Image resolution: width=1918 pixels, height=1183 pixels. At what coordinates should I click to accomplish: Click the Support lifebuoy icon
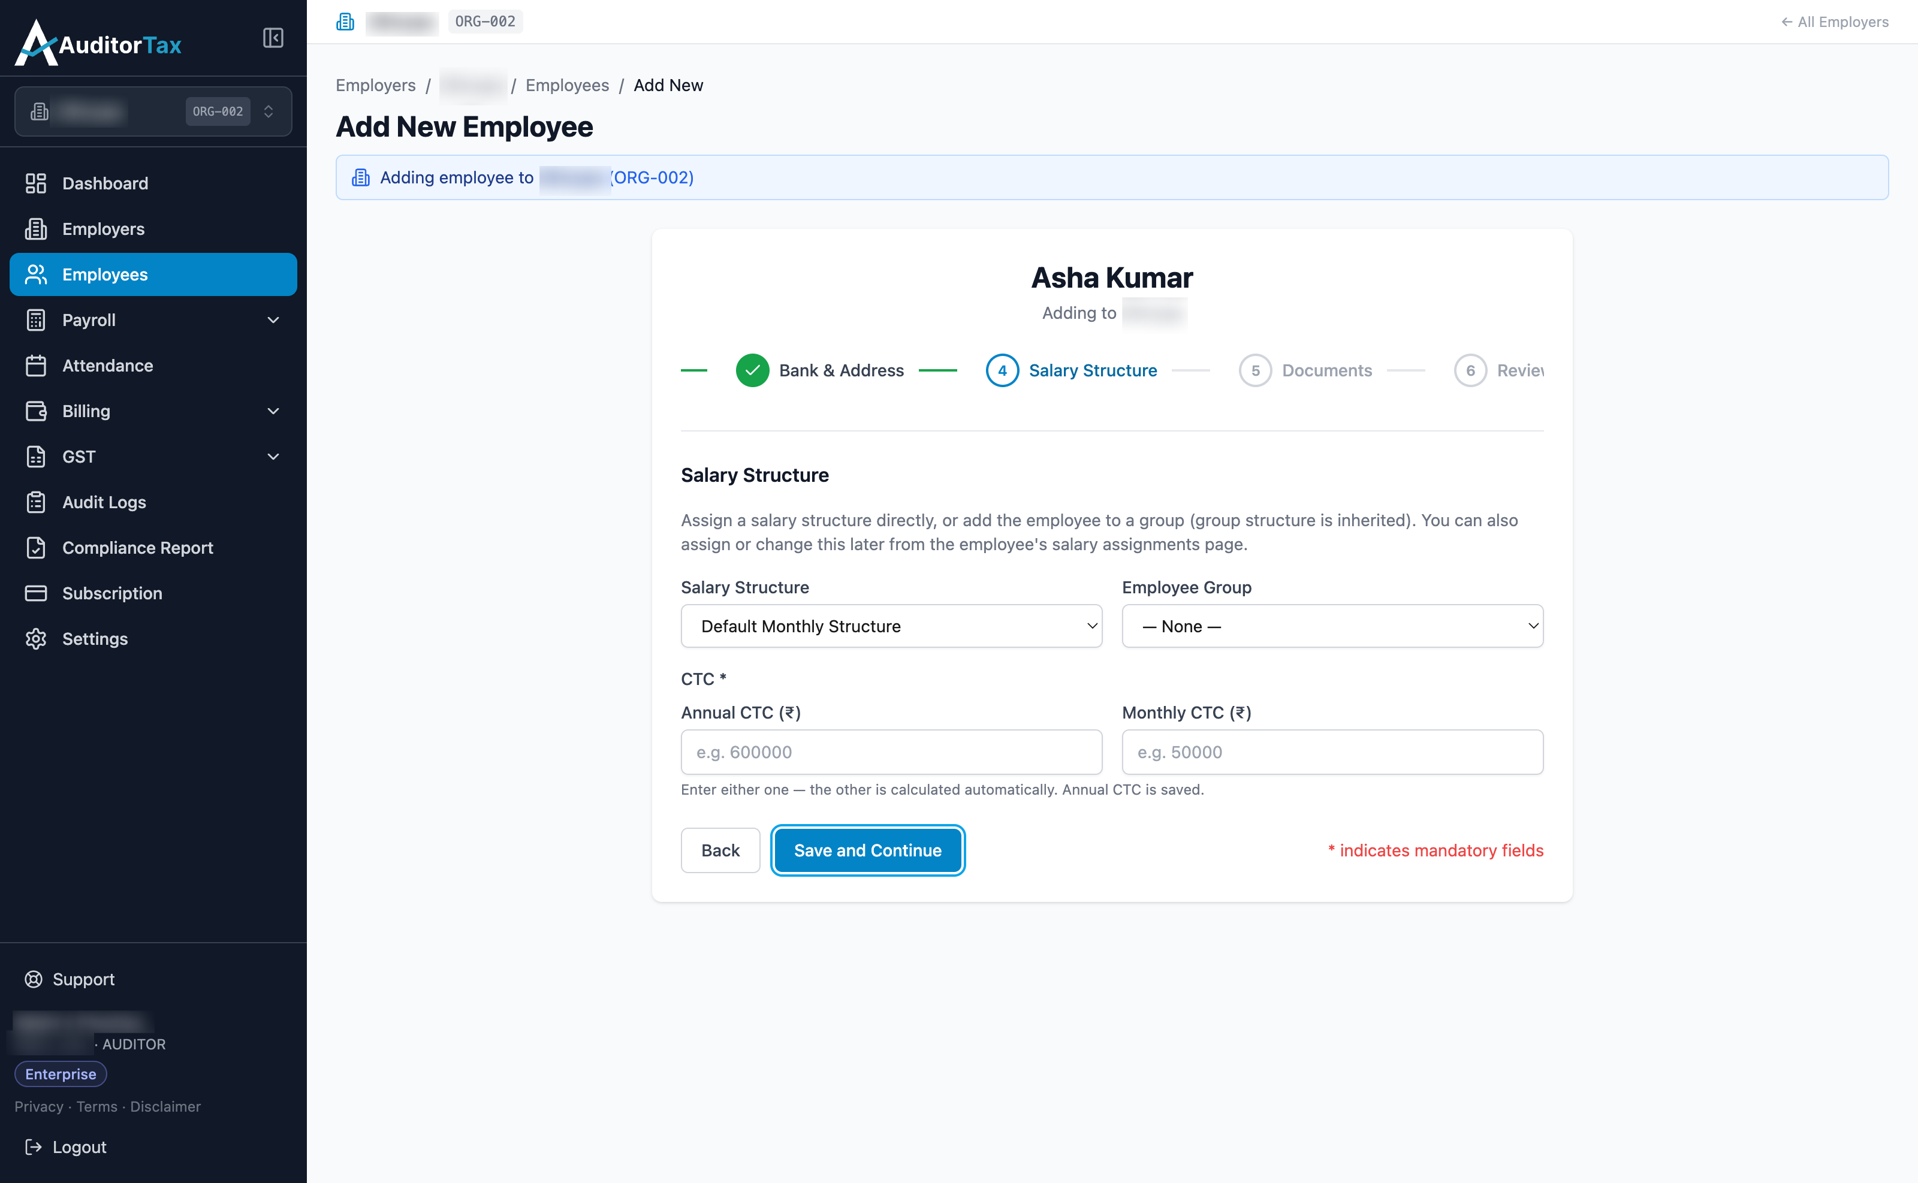[x=34, y=979]
